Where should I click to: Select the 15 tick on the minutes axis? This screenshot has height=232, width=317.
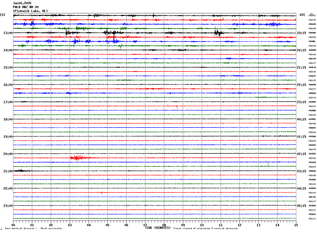coord(296,225)
